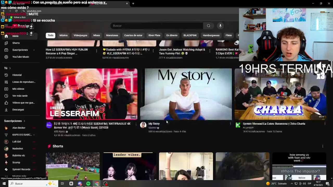Reload the page with refresh button
Image resolution: width=333 pixels, height=187 pixels.
click(x=16, y=11)
